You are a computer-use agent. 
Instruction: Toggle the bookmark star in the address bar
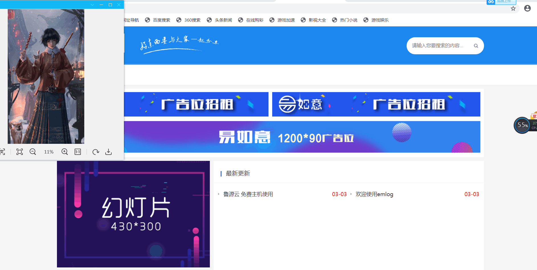coord(513,9)
